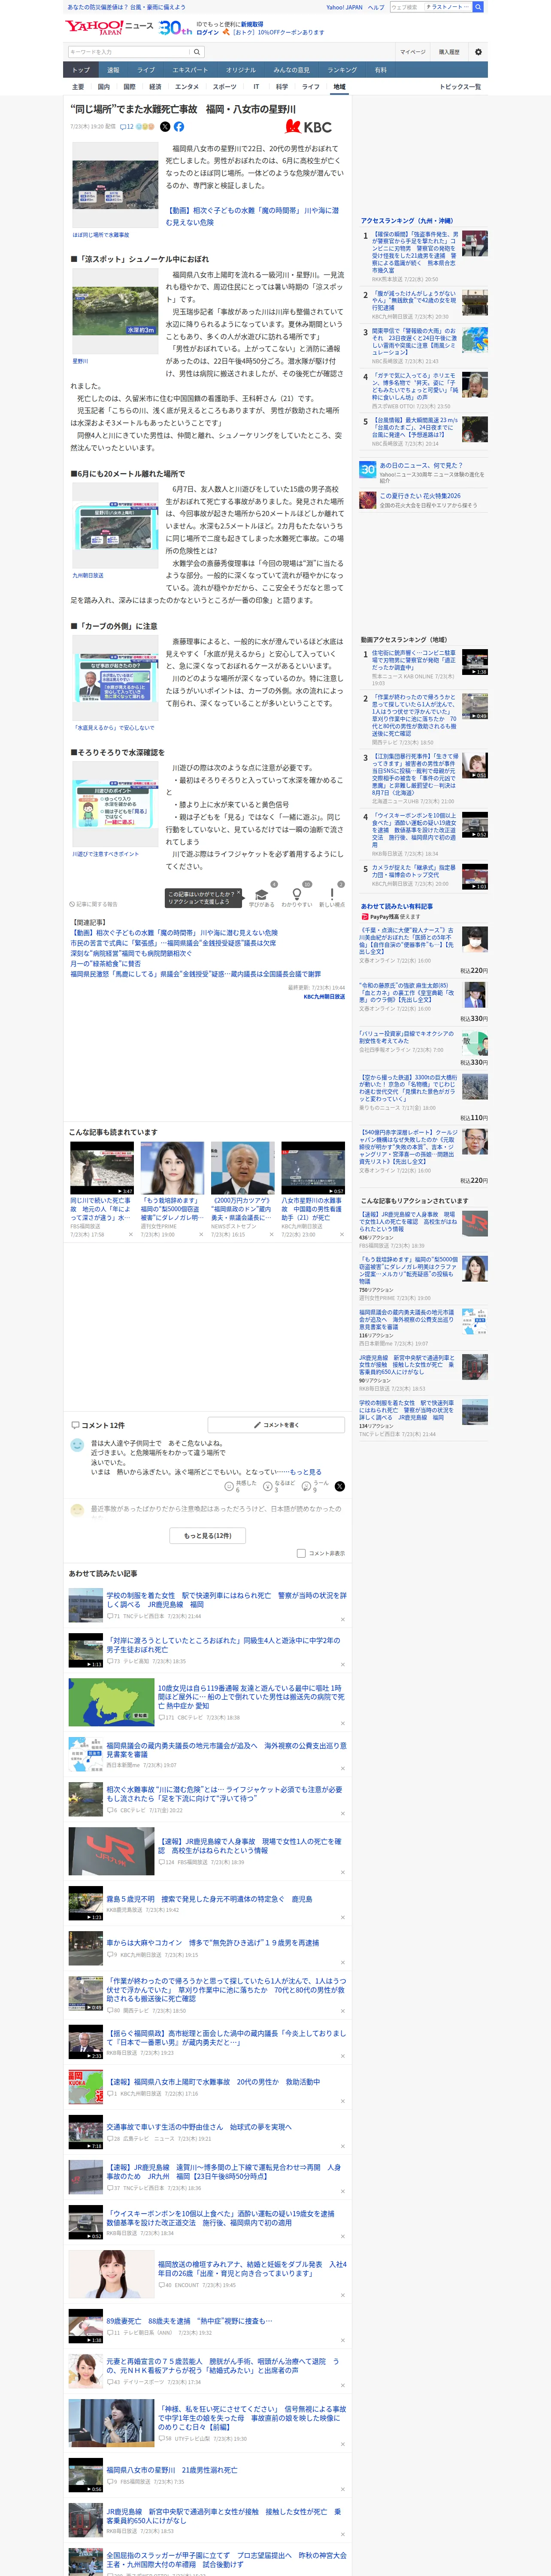The height and width of the screenshot is (2576, 551).
Task: Click the web search magnifier button at top
Action: (478, 7)
